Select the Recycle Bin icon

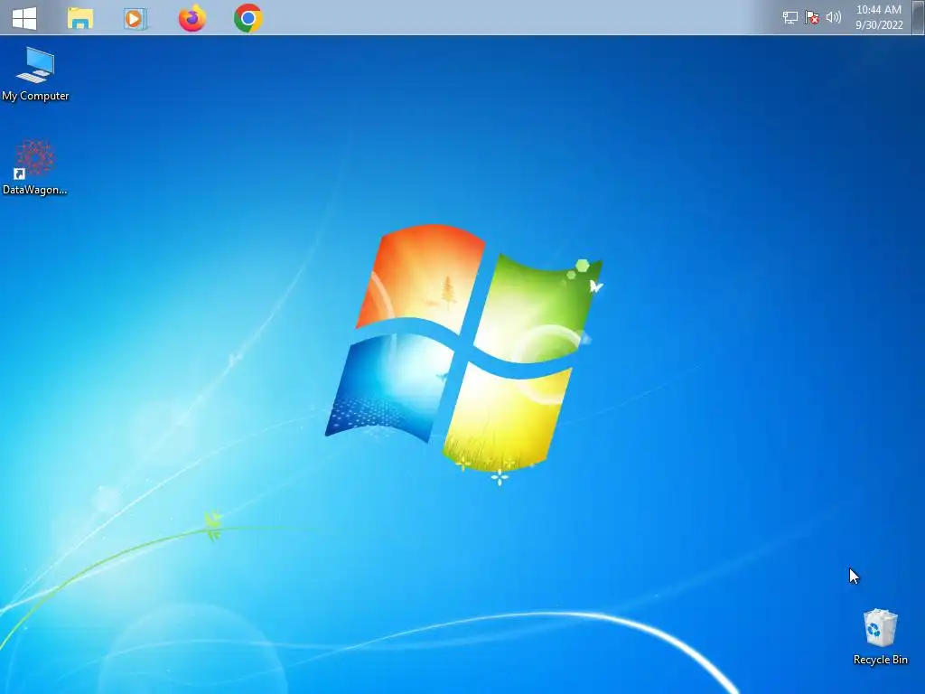tap(880, 637)
